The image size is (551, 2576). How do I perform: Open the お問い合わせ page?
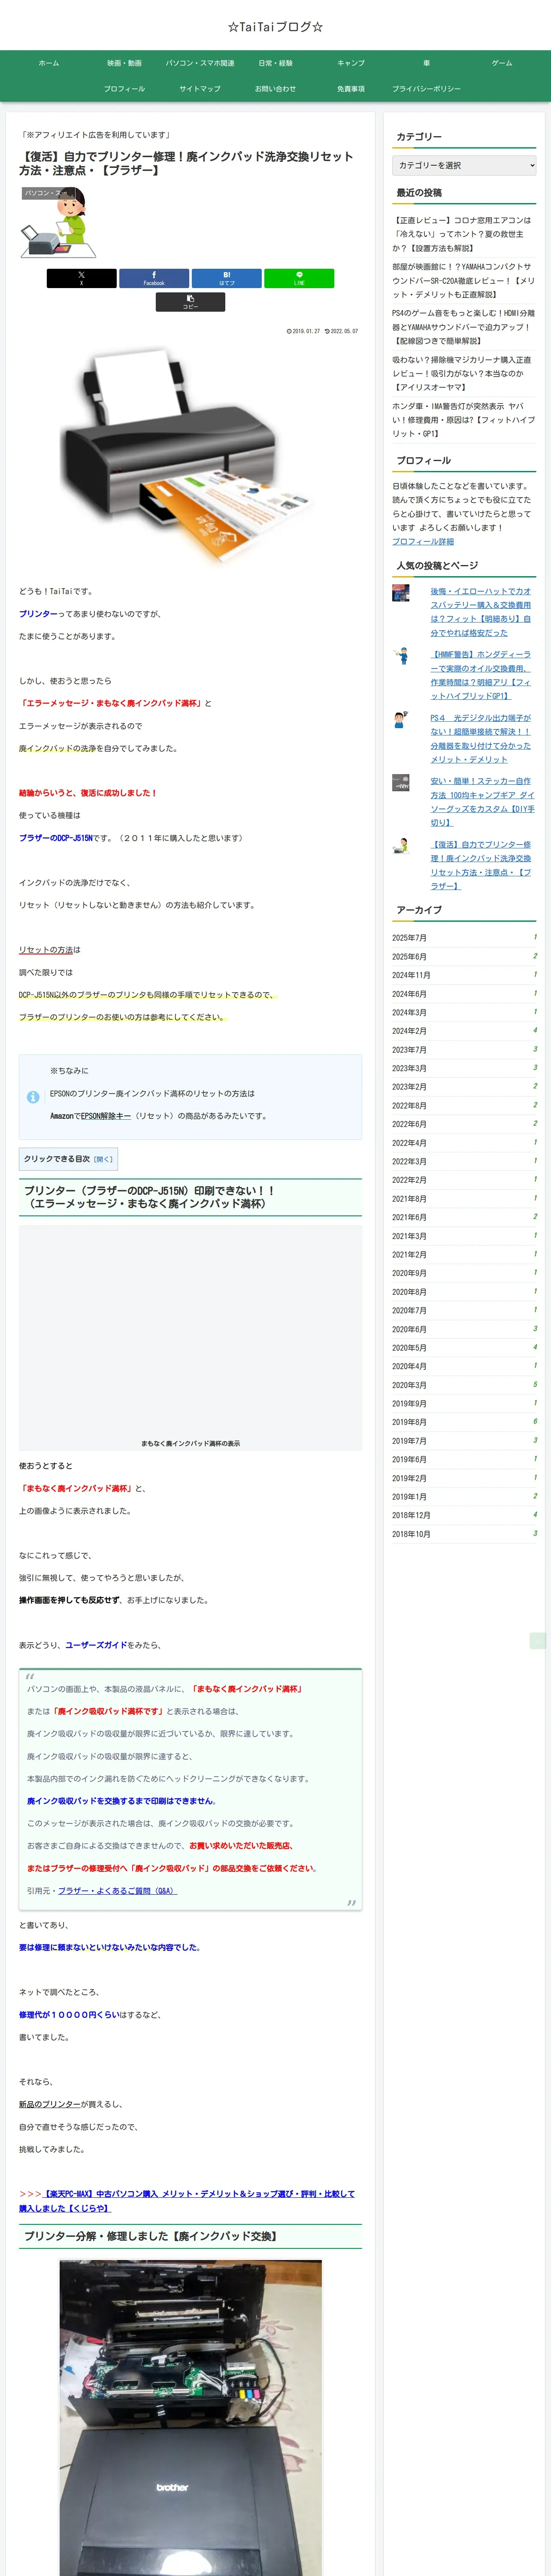(275, 89)
